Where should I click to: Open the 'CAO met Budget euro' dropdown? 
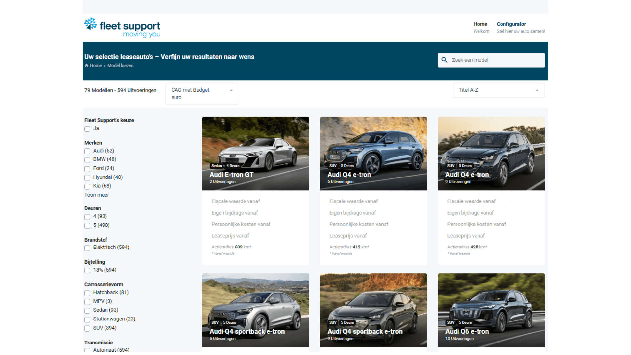(202, 94)
